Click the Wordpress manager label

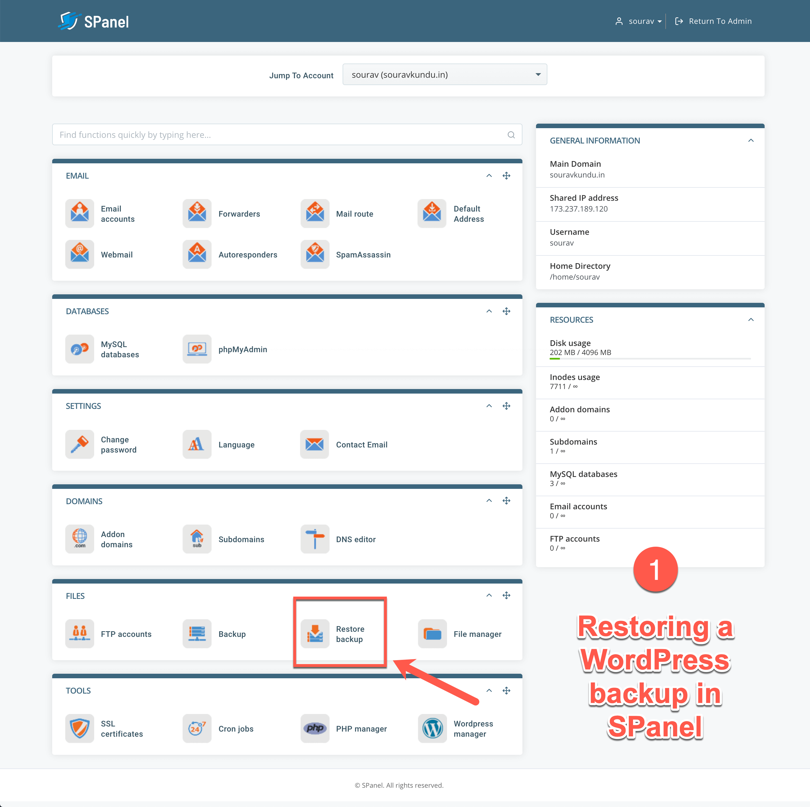coord(473,729)
